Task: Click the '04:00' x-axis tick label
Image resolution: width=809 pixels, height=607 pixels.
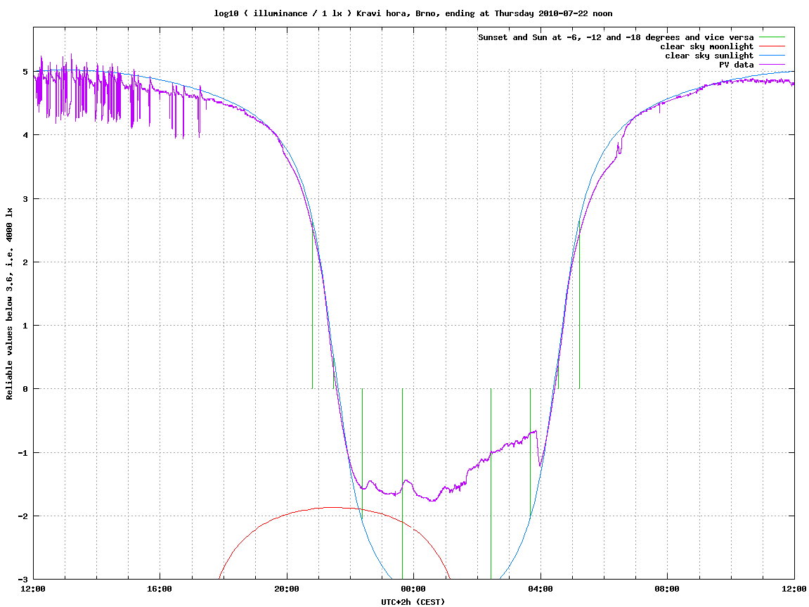Action: (541, 589)
